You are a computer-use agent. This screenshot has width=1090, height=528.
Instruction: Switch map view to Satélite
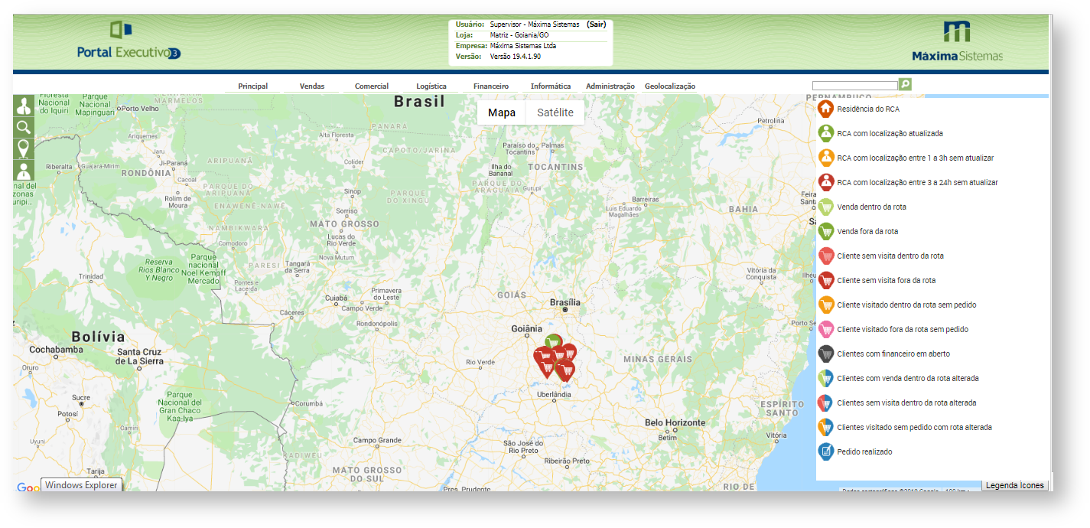click(x=555, y=112)
